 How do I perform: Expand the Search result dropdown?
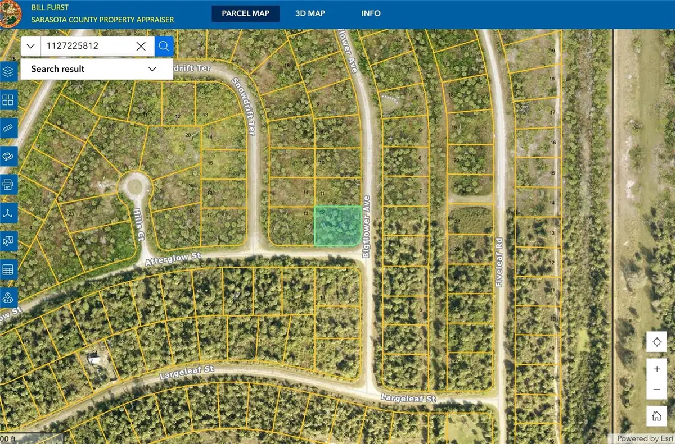[151, 68]
